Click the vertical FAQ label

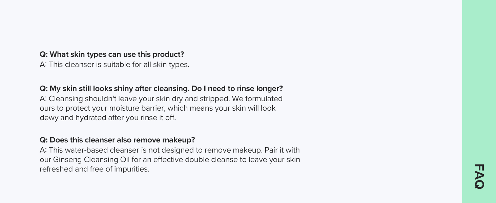[479, 176]
